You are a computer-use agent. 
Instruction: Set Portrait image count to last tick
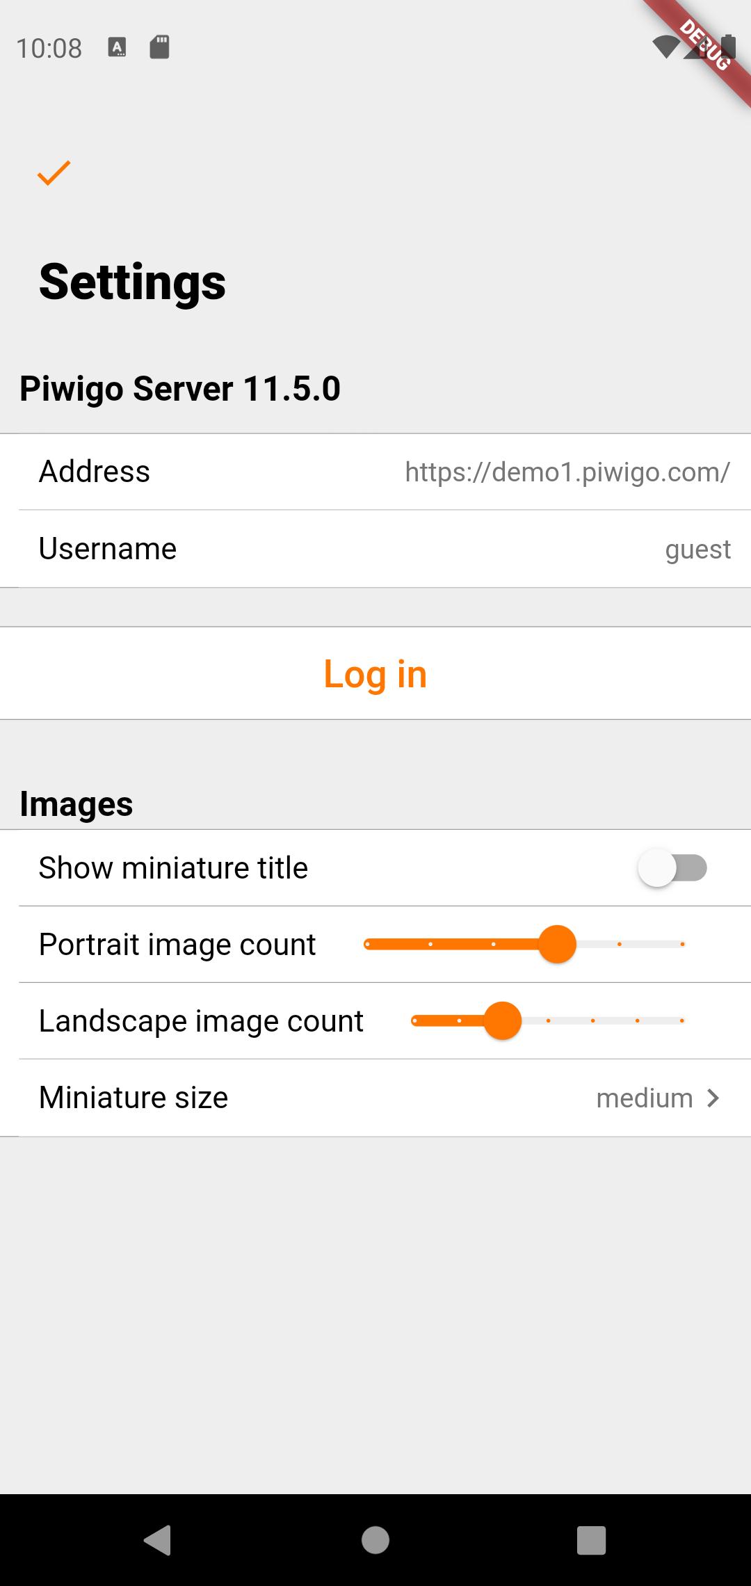pos(682,944)
